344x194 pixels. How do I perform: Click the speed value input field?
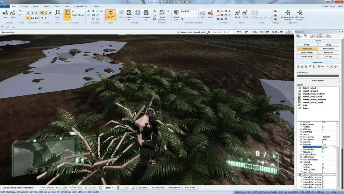point(114,188)
